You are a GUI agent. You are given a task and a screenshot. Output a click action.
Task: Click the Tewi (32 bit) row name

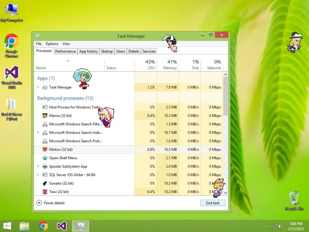pyautogui.click(x=59, y=192)
